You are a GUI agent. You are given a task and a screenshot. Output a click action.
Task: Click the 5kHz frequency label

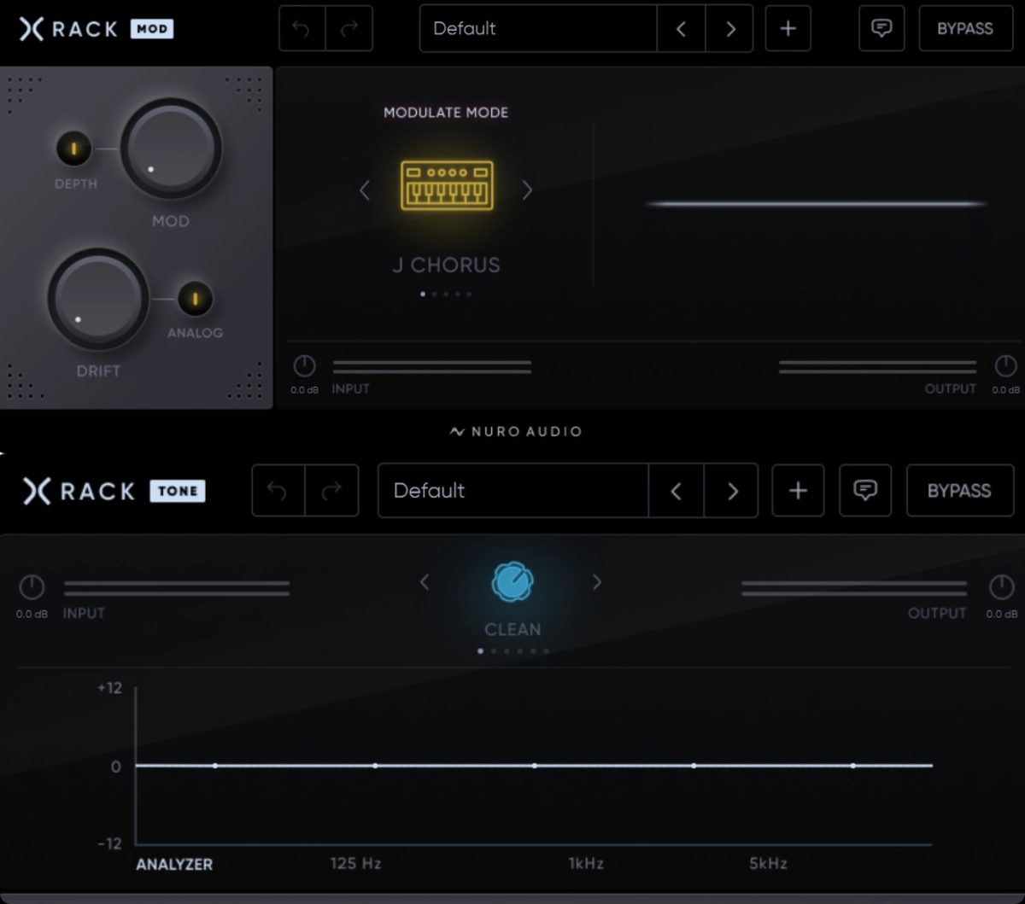click(x=768, y=863)
